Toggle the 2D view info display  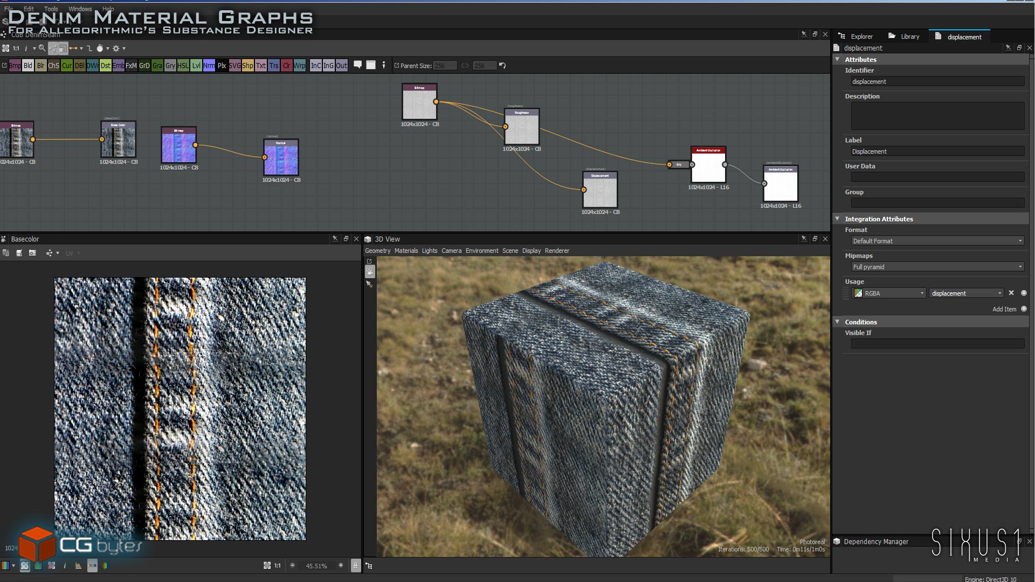[x=65, y=566]
